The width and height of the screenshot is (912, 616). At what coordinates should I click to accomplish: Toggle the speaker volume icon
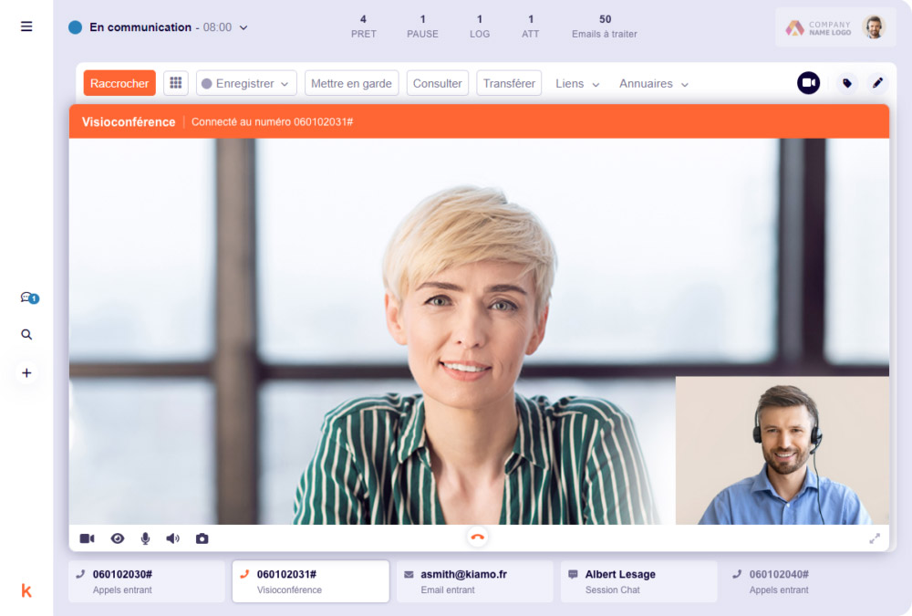(172, 538)
